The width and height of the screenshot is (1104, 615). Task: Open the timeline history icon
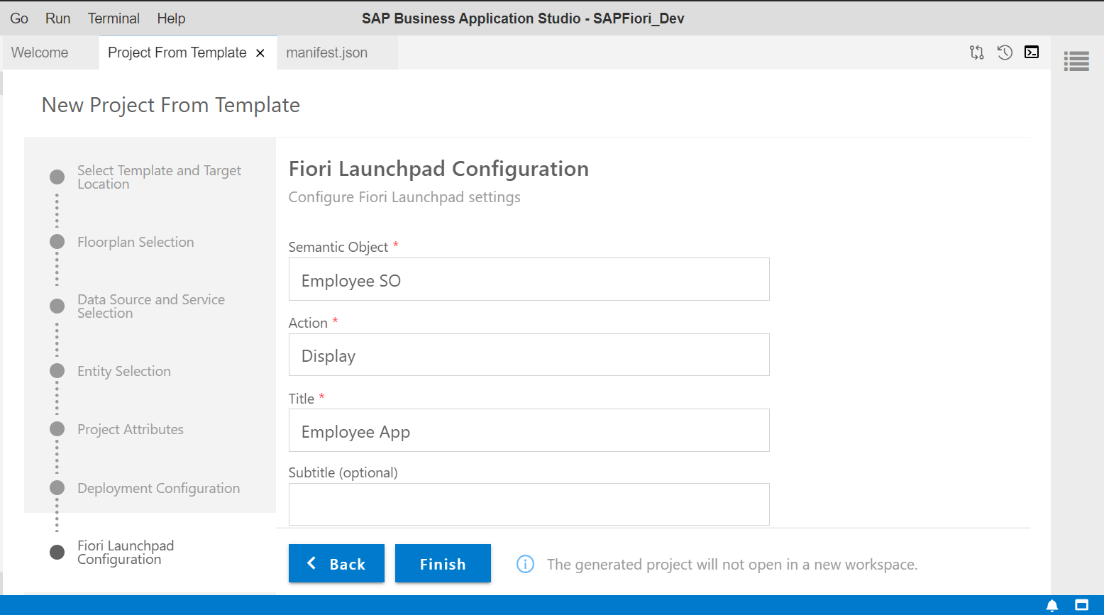[1005, 52]
